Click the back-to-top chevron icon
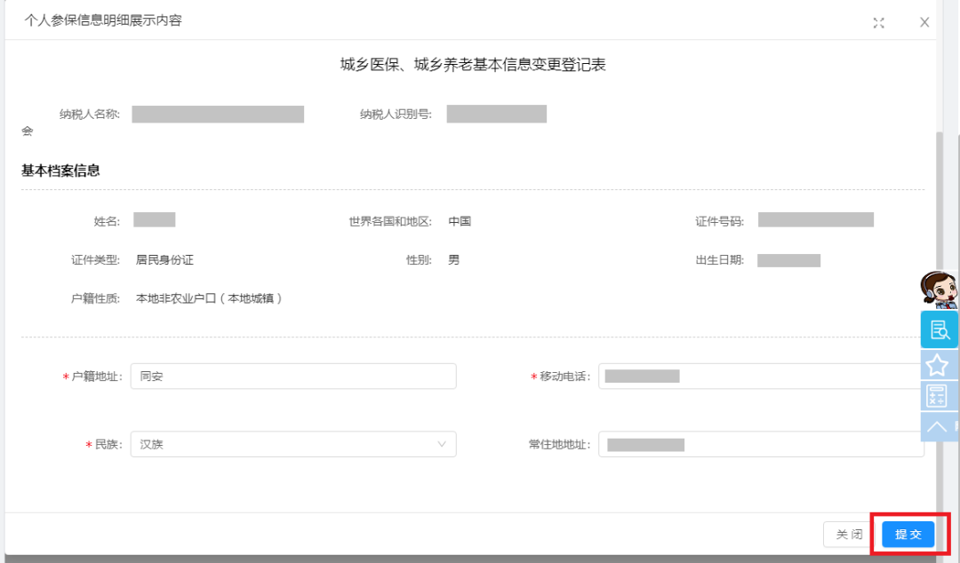 [938, 427]
